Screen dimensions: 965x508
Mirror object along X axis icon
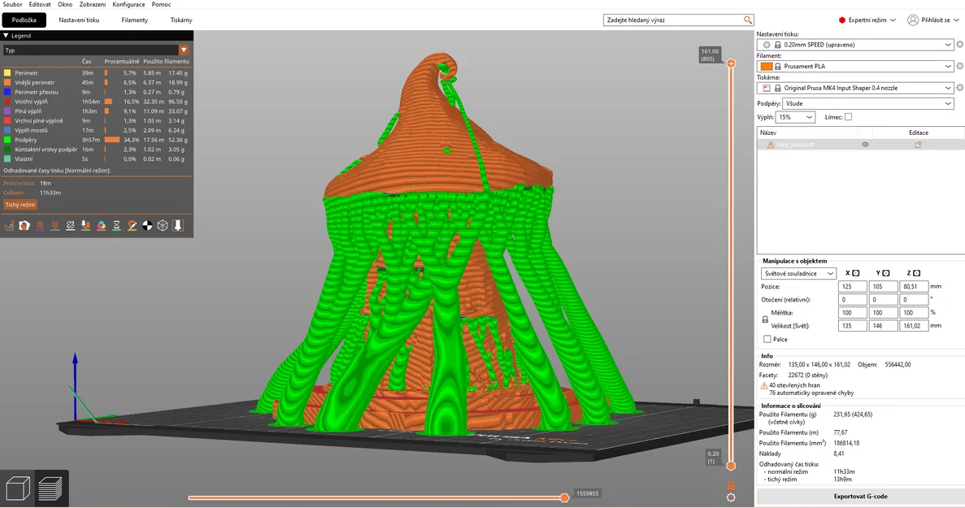coord(856,273)
